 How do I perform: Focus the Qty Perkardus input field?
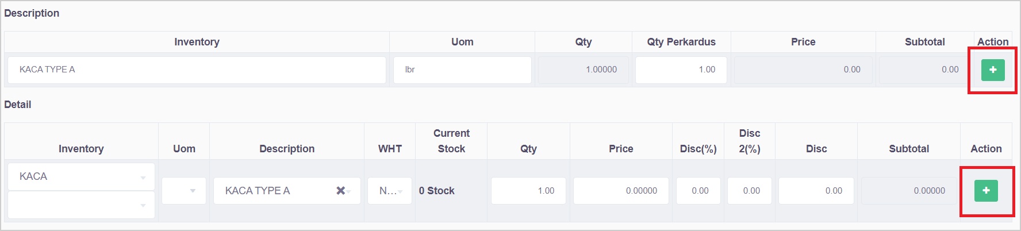tap(681, 70)
